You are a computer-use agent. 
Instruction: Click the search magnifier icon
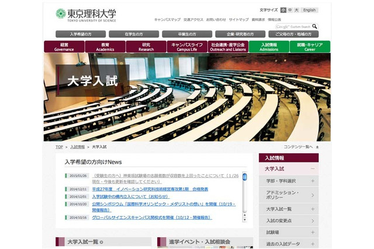[x=314, y=26]
